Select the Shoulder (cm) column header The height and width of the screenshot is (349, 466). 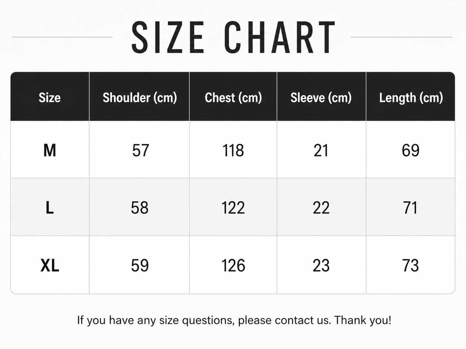coord(140,97)
